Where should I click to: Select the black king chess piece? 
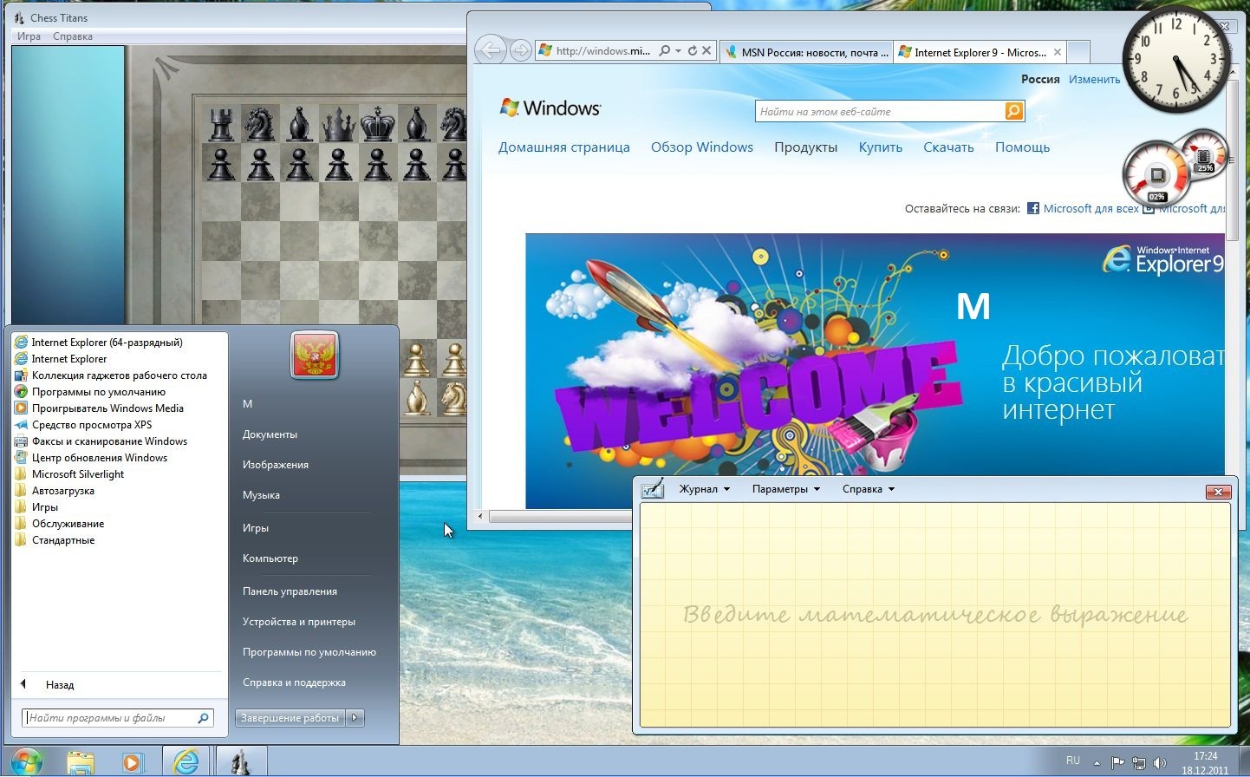coord(377,124)
